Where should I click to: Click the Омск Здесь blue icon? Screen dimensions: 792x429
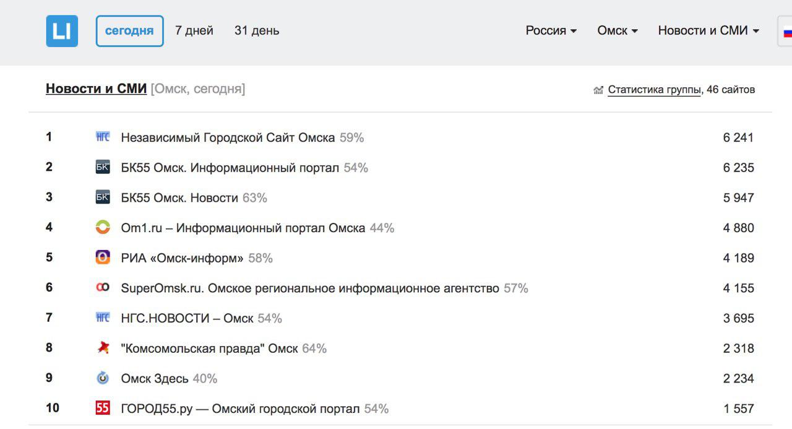pos(103,378)
